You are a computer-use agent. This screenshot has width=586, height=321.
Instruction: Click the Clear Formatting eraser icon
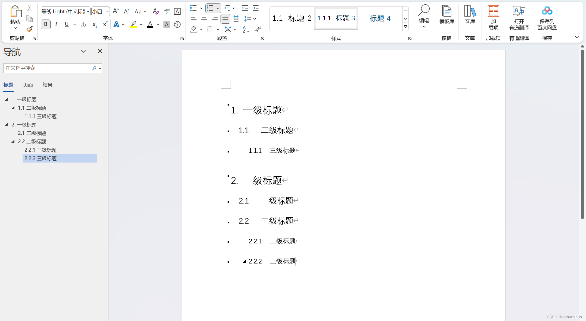156,11
